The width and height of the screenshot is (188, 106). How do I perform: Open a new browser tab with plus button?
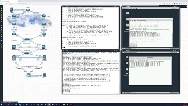click(x=20, y=1)
